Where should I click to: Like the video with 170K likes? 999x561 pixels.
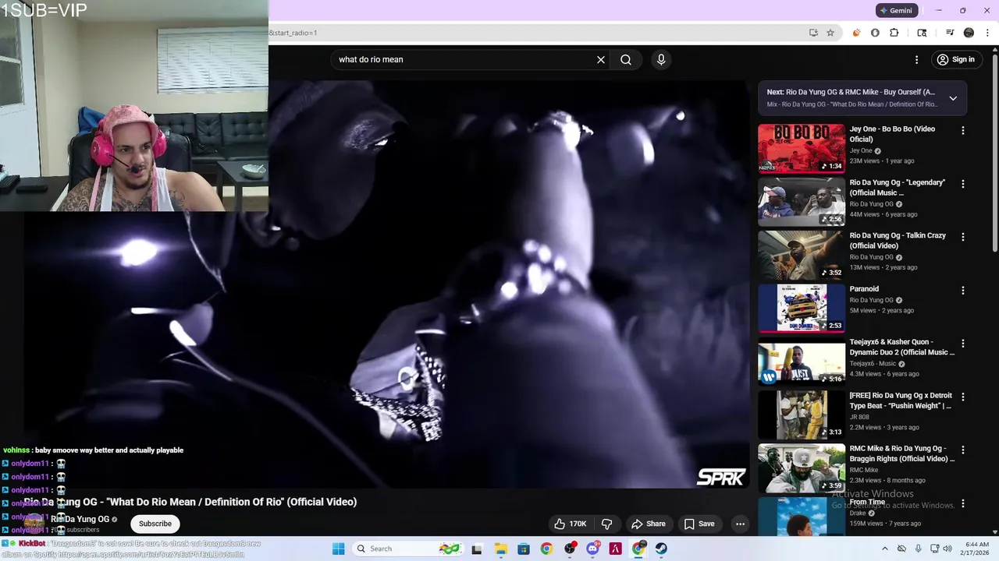click(570, 524)
